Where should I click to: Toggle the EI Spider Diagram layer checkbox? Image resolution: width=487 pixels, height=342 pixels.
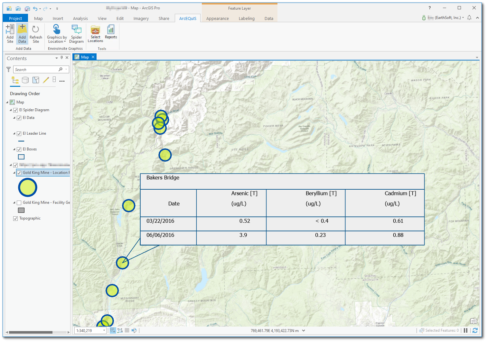[15, 110]
